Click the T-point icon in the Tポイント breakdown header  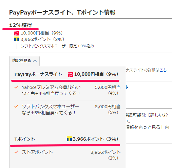[69, 139]
